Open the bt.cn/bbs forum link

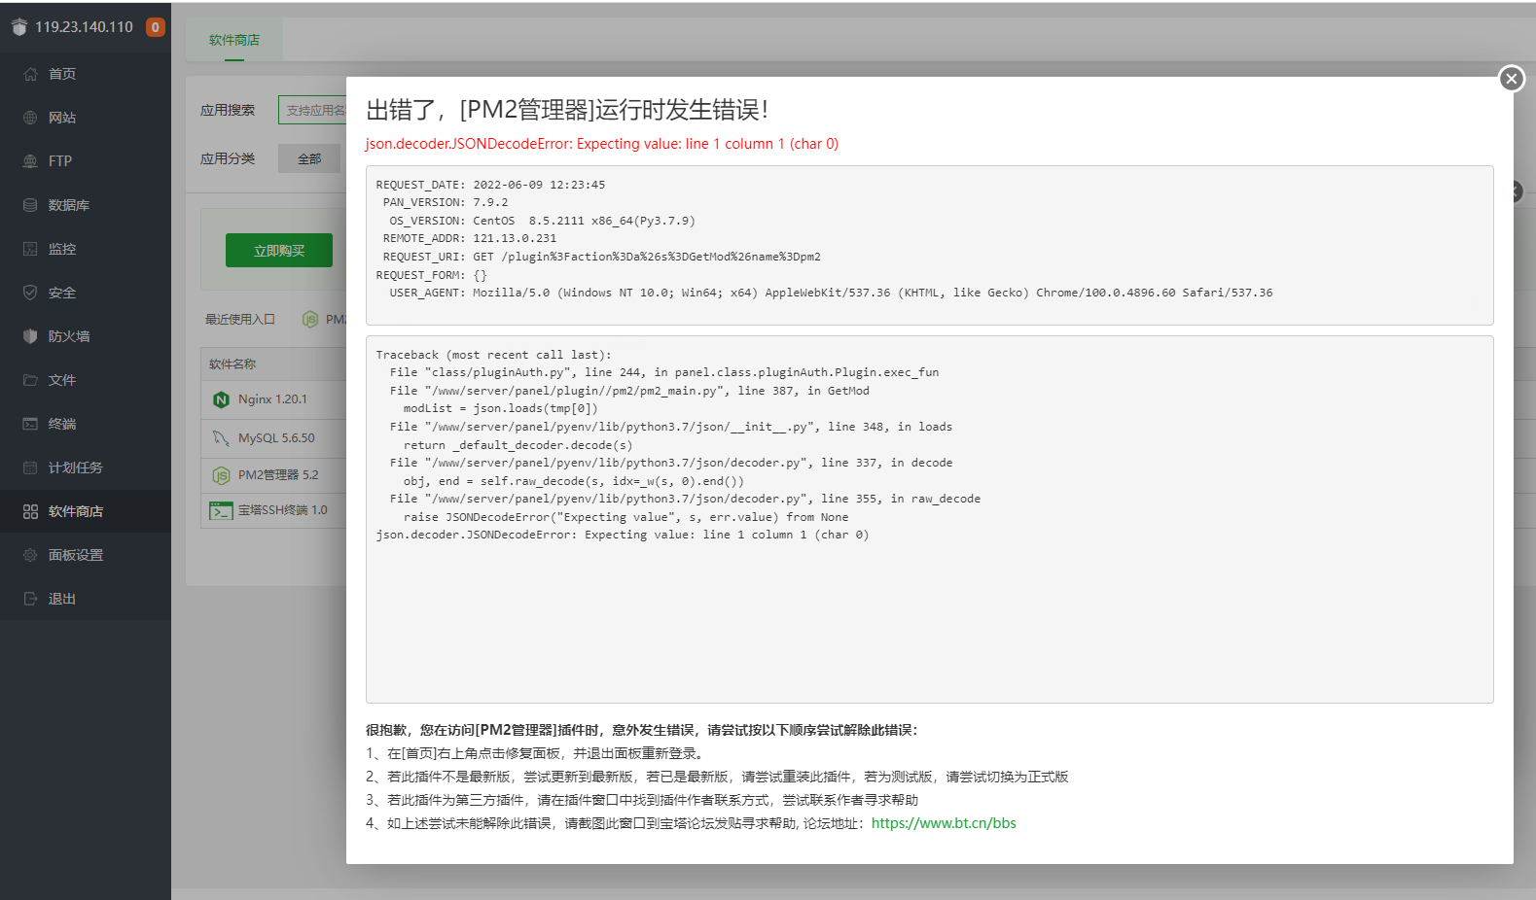coord(944,823)
